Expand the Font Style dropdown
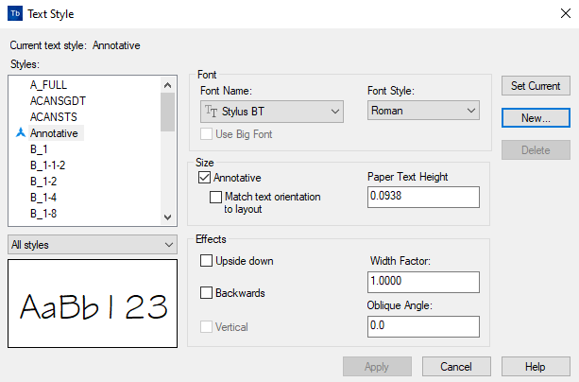Image resolution: width=579 pixels, height=382 pixels. 423,112
